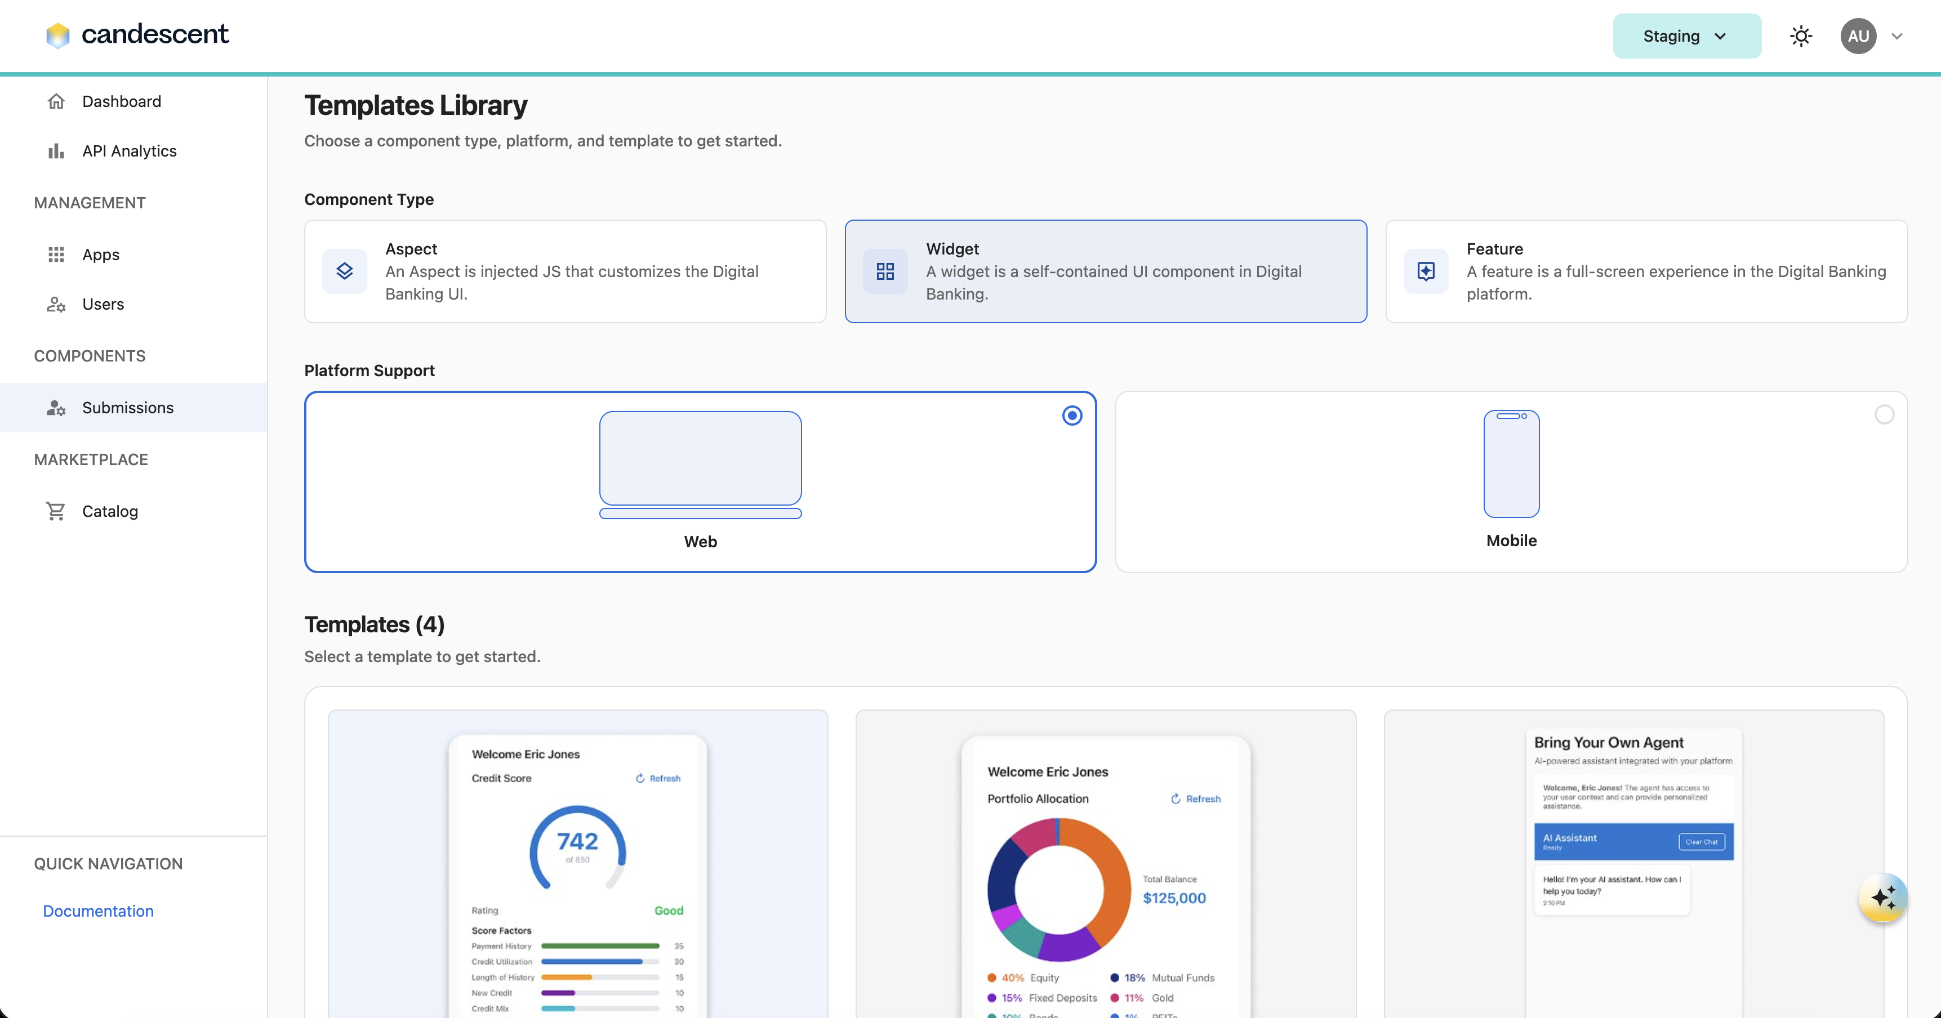The width and height of the screenshot is (1941, 1018).
Task: Click the MANAGEMENT section header
Action: (89, 203)
